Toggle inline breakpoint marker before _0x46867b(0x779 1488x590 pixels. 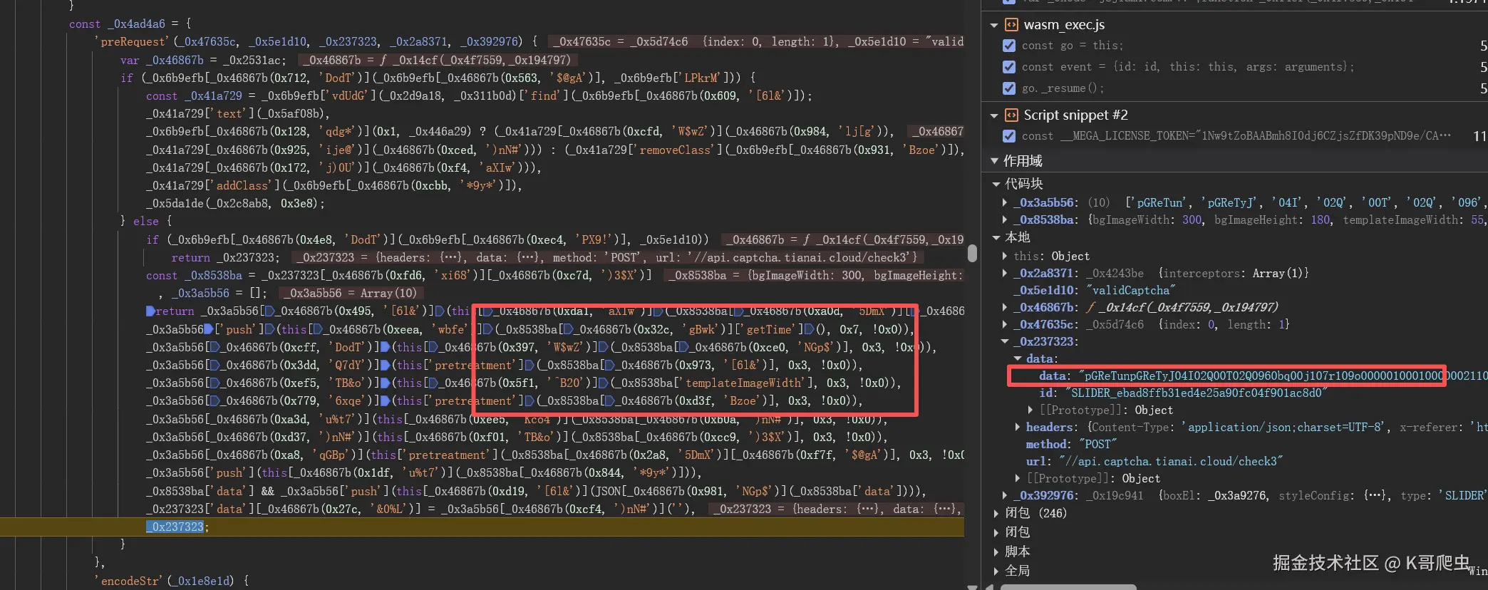click(x=215, y=400)
